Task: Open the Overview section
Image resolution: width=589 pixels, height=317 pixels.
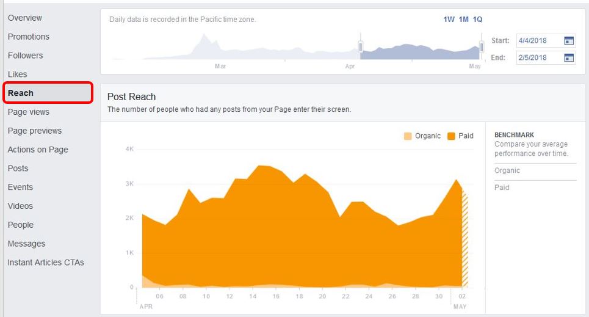Action: tap(25, 18)
